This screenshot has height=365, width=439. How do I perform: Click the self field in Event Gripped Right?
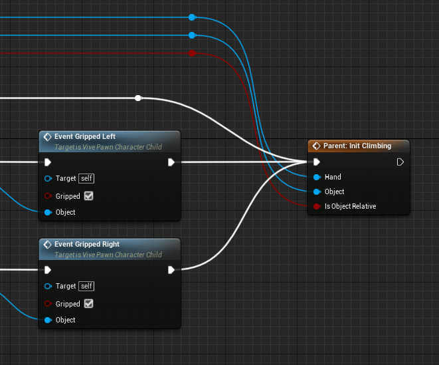click(86, 286)
